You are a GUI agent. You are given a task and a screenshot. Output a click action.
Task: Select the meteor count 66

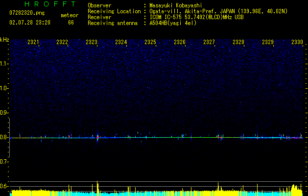pyautogui.click(x=71, y=23)
